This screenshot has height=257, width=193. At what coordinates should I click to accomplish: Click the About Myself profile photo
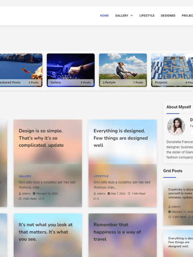(176, 127)
